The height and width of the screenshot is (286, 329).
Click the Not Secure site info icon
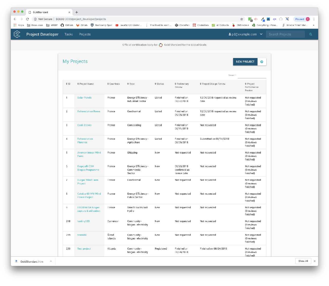point(35,19)
